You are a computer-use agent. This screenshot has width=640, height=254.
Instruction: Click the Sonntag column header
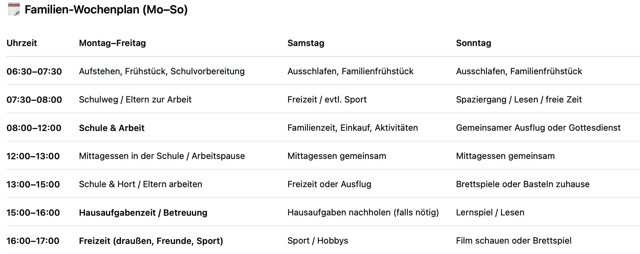[x=473, y=43]
